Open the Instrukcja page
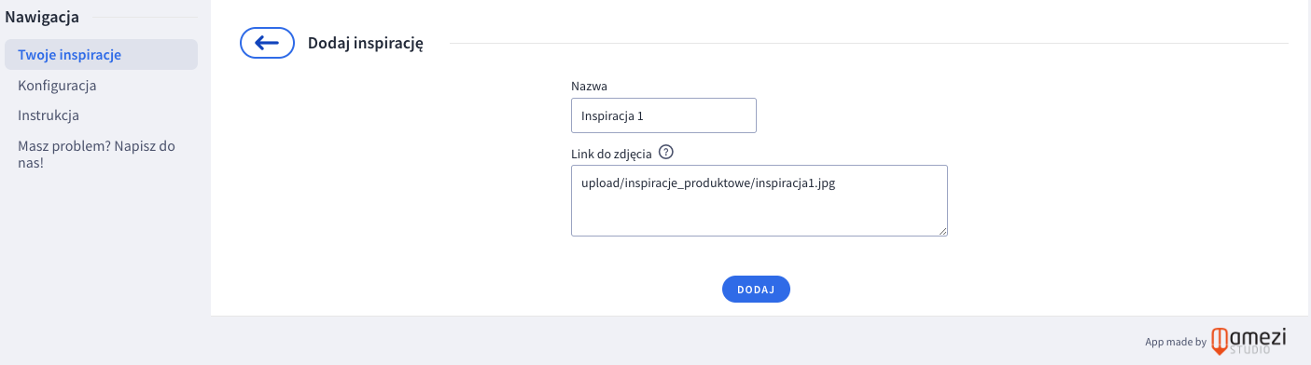Image resolution: width=1311 pixels, height=365 pixels. click(49, 115)
